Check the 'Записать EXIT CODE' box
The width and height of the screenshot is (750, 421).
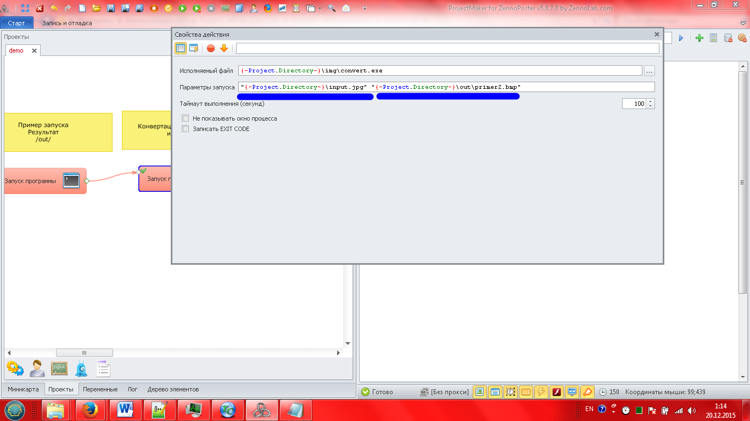pos(186,129)
